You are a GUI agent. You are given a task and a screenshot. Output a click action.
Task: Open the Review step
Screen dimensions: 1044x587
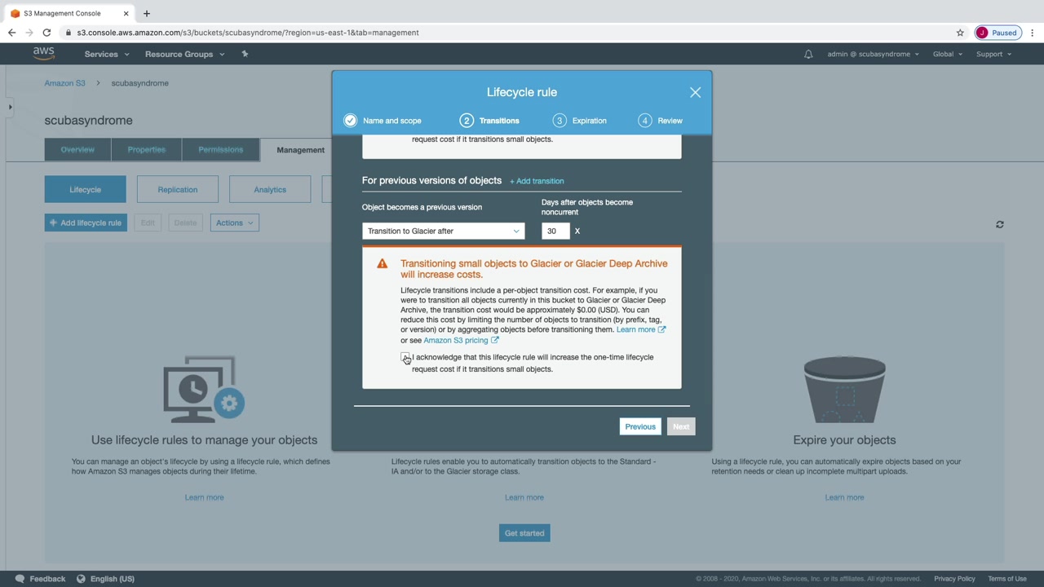coord(660,121)
